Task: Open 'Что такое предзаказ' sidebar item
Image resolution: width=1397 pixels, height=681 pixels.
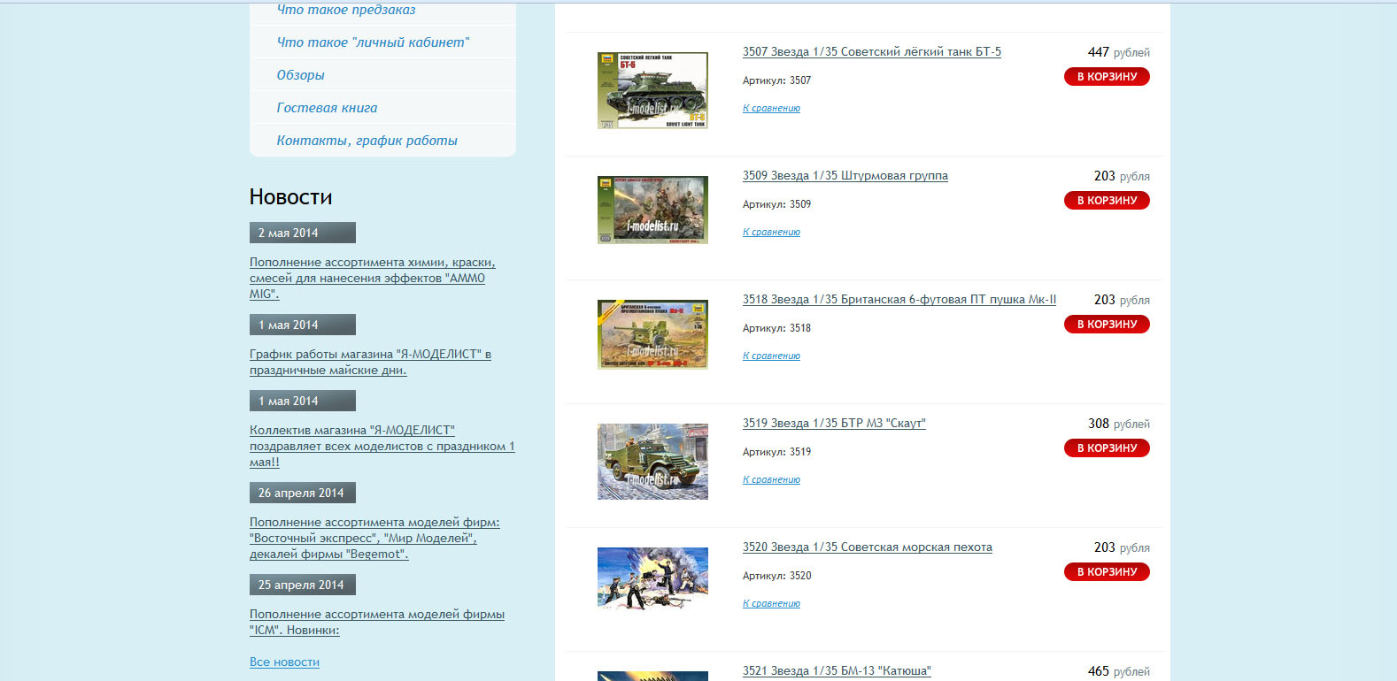Action: tap(346, 10)
